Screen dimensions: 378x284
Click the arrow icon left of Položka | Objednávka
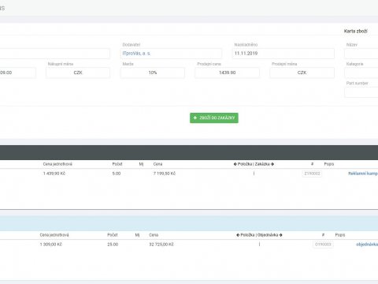click(x=238, y=235)
